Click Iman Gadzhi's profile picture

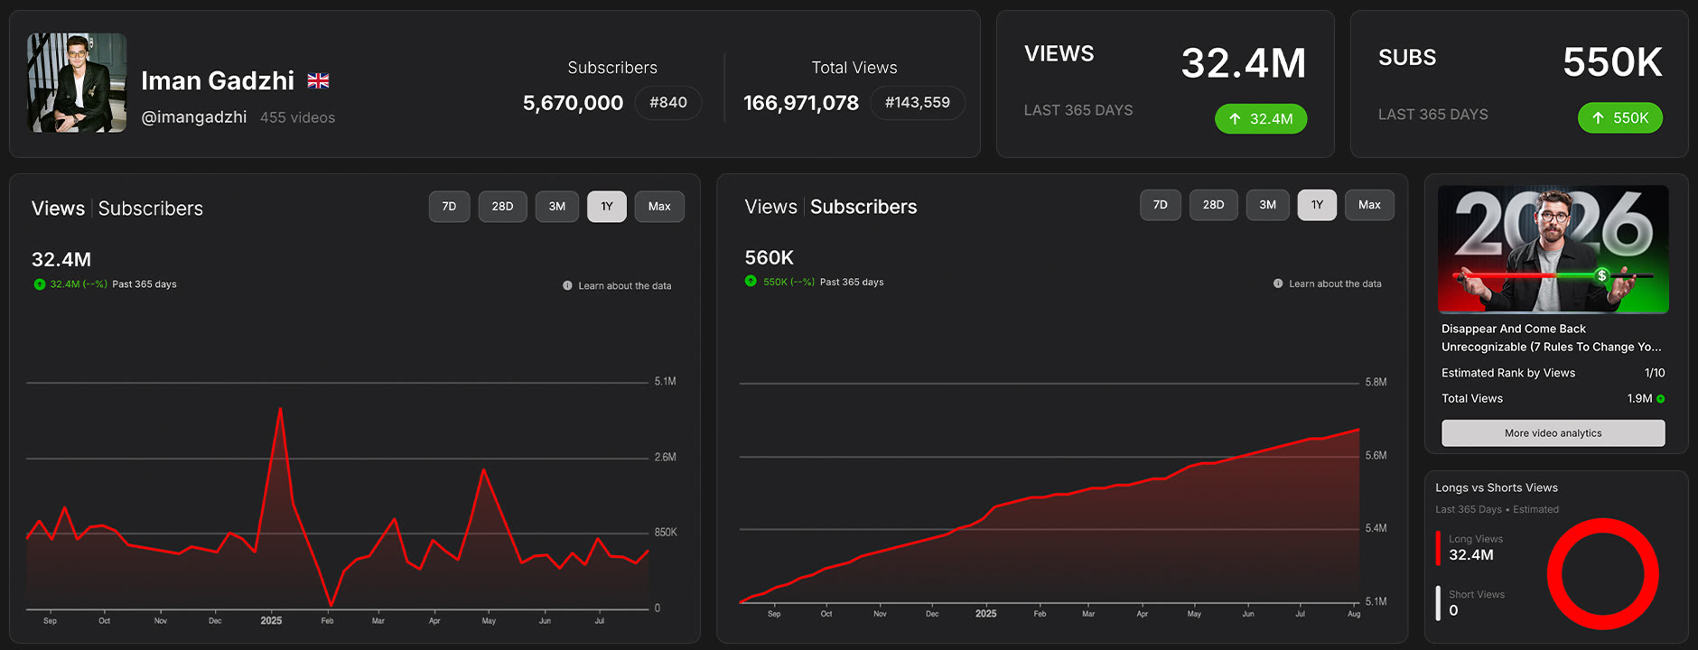[77, 83]
